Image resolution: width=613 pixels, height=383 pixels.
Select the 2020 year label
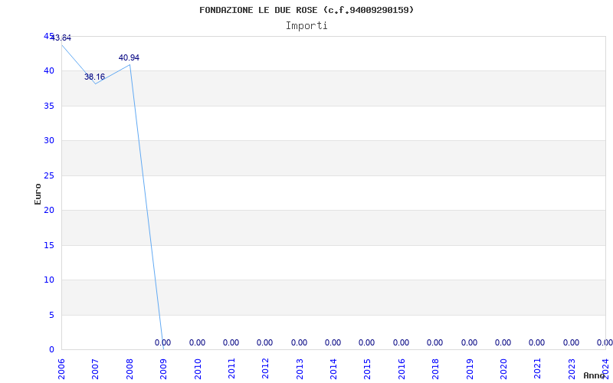click(503, 368)
